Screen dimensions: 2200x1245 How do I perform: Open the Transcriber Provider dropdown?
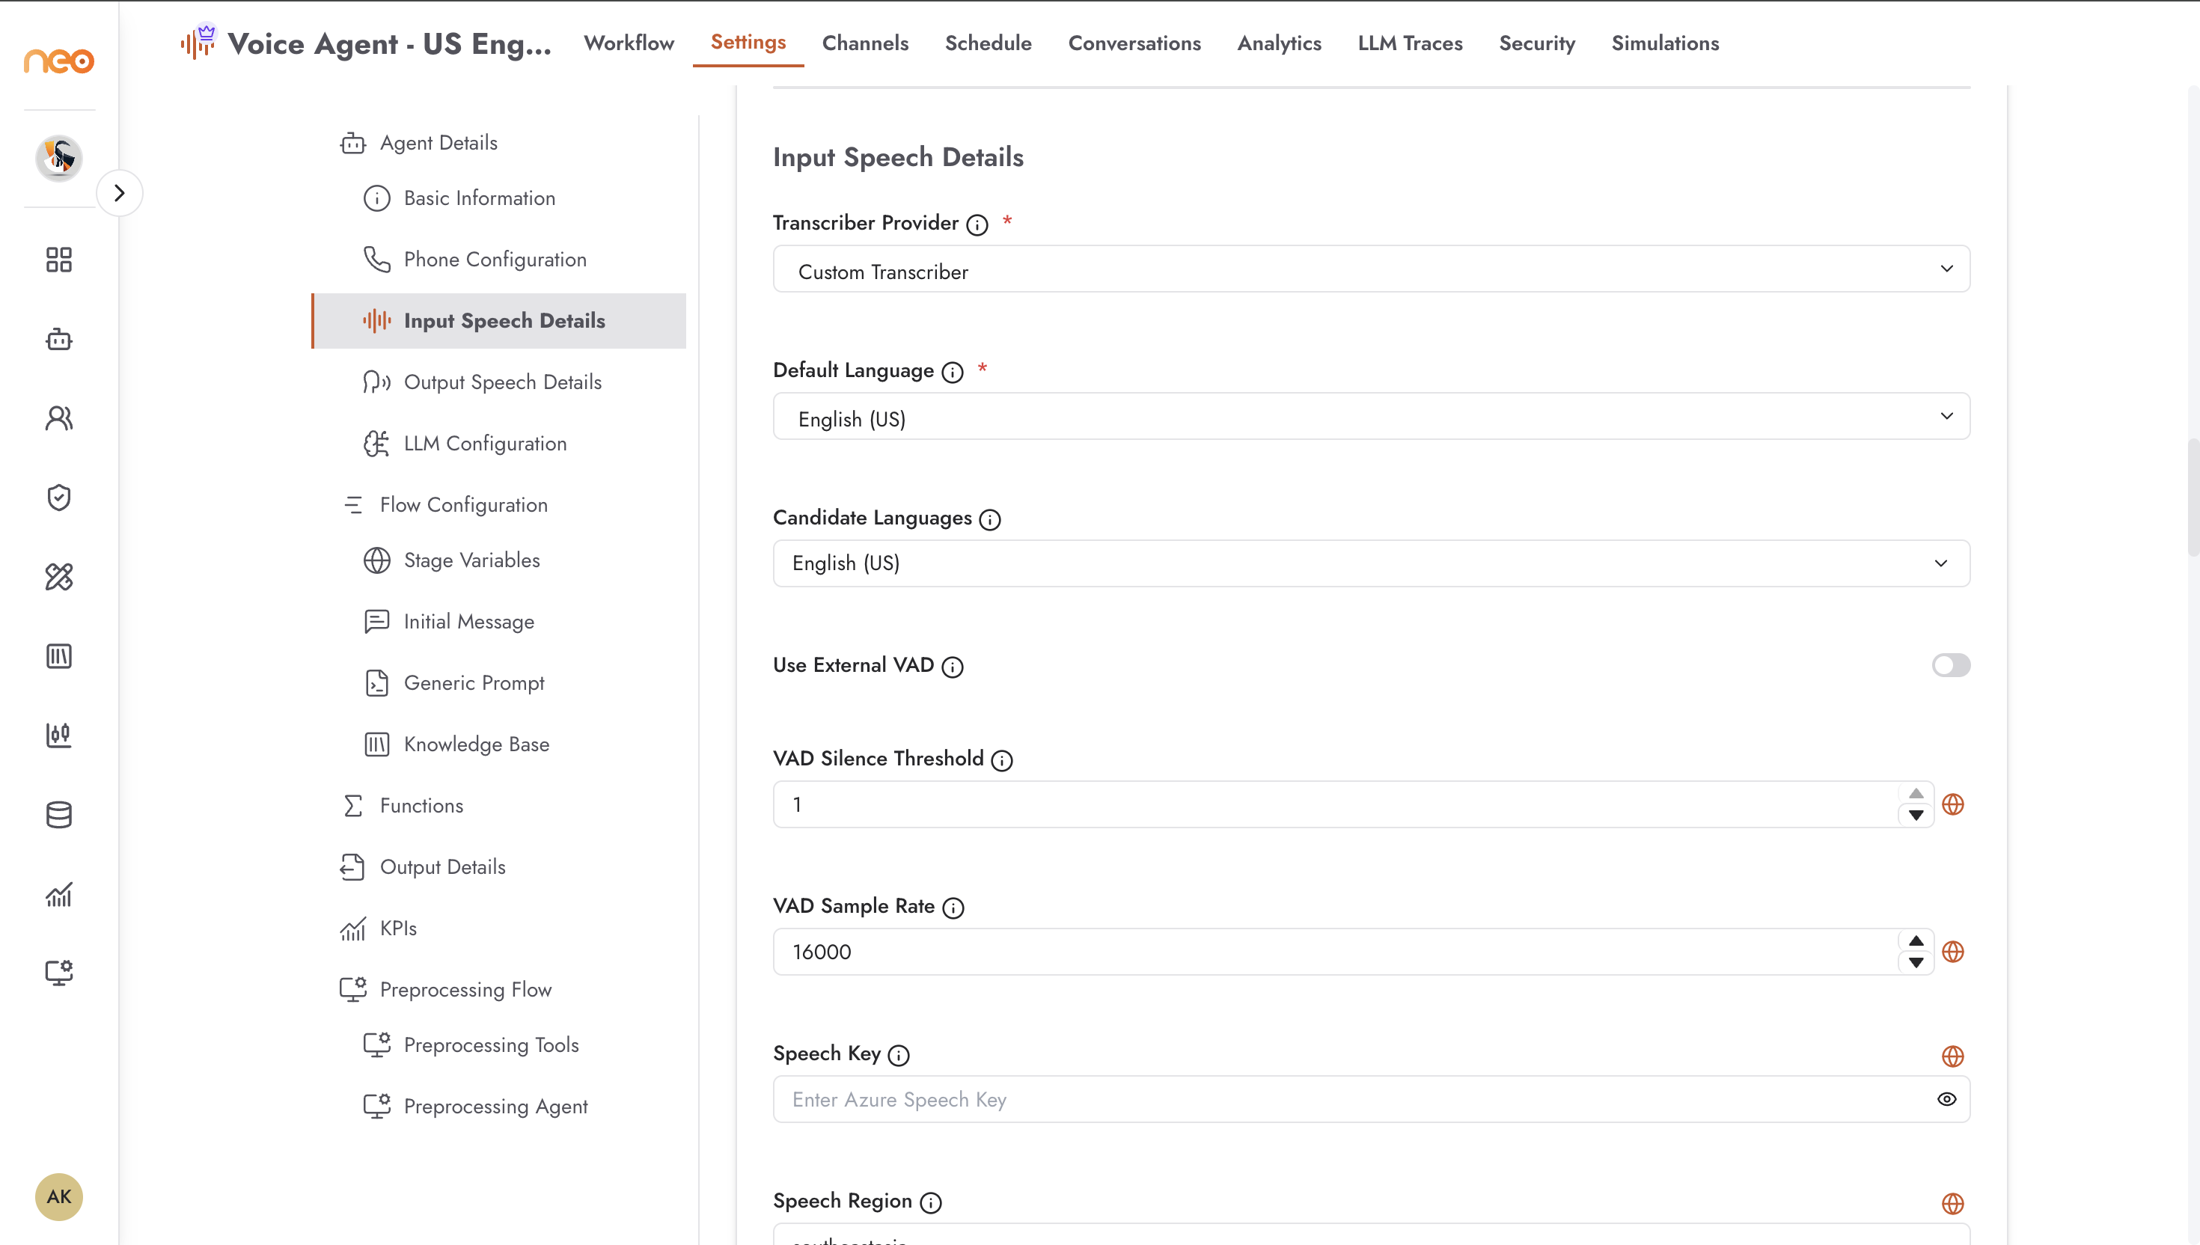tap(1371, 269)
